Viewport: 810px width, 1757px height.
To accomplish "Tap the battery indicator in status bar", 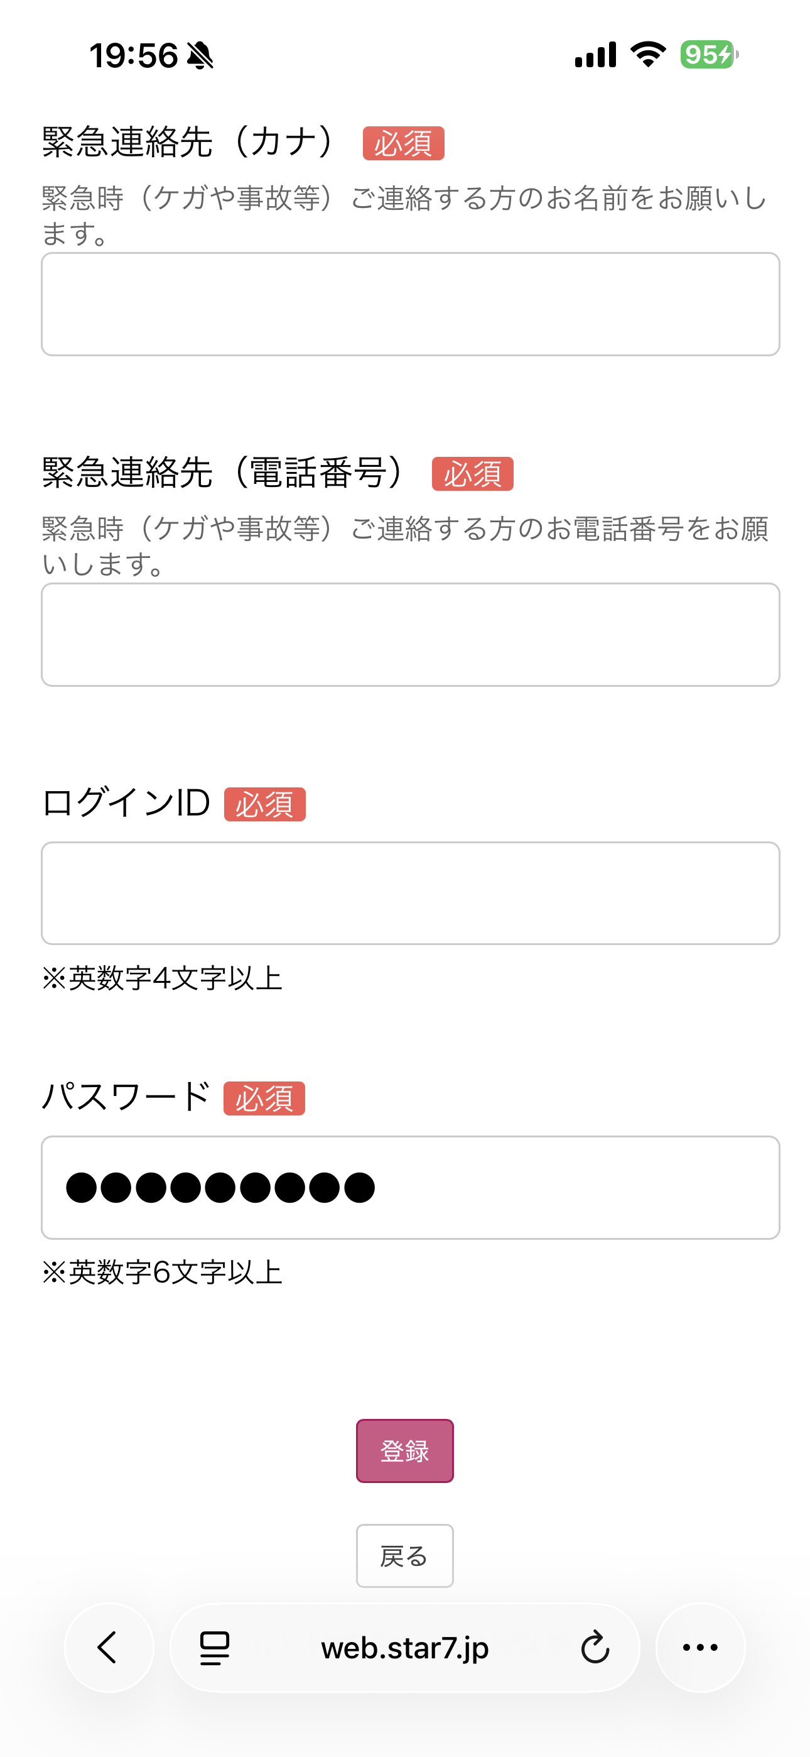I will pyautogui.click(x=709, y=55).
